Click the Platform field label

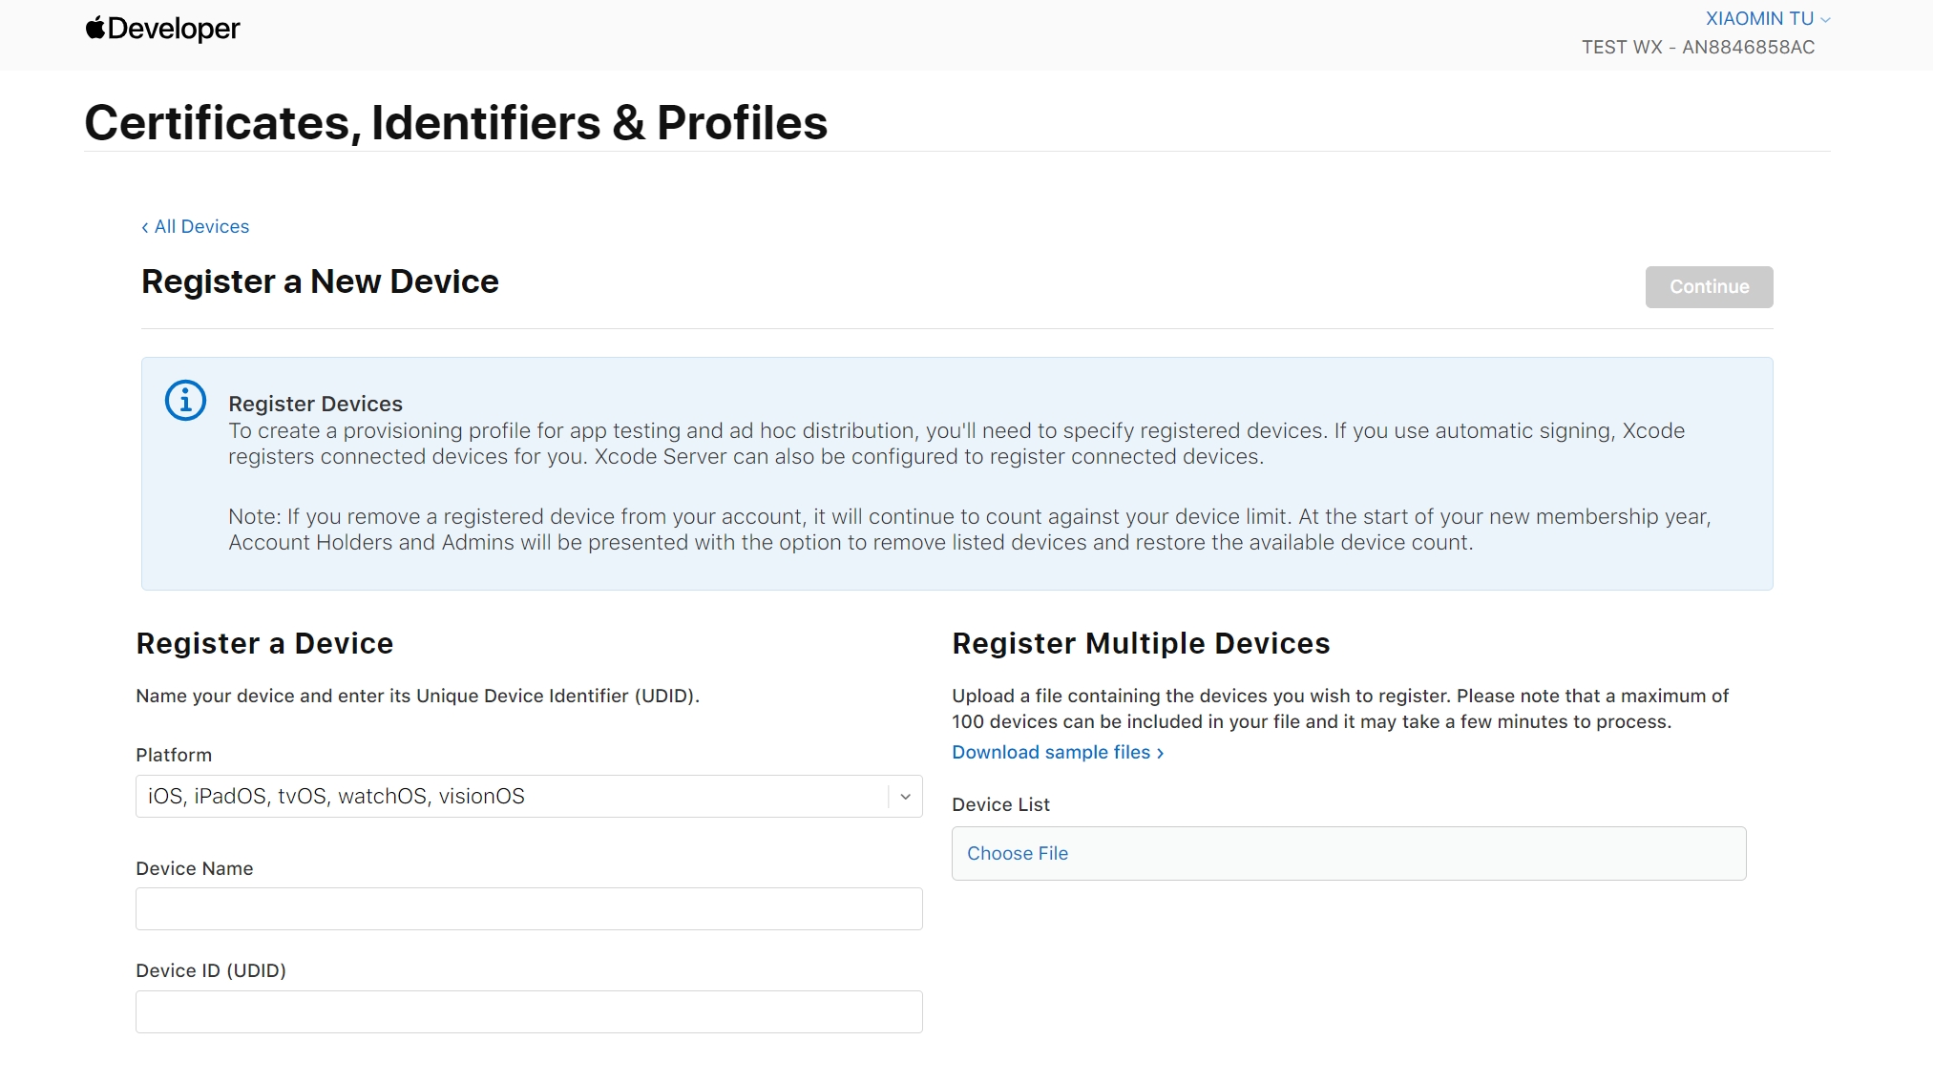tap(174, 755)
